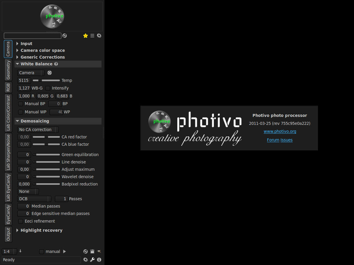
Task: Click the WB-G value field 1,127
Action: 24,88
